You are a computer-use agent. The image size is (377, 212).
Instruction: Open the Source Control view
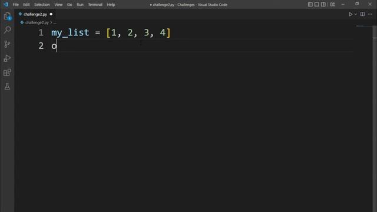click(7, 44)
